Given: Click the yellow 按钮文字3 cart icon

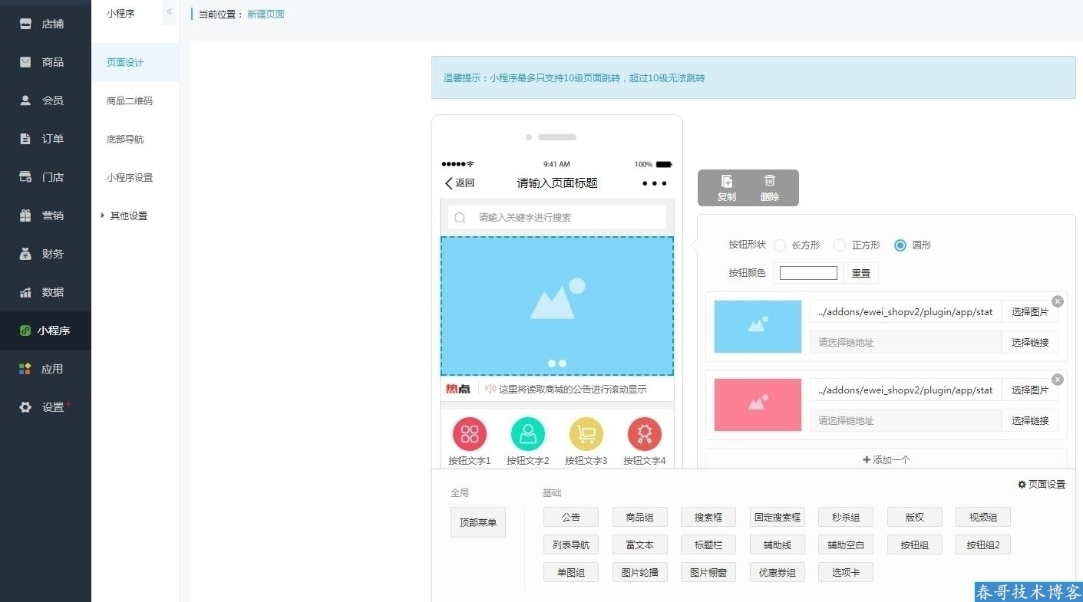Looking at the screenshot, I should point(586,435).
